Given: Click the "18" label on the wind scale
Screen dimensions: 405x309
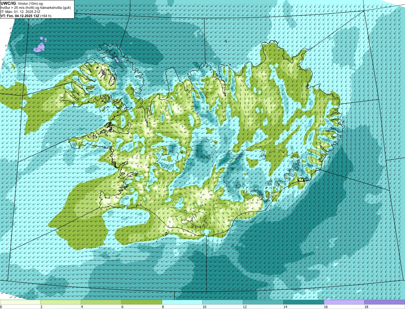Looking at the screenshot, I should pos(366,307).
